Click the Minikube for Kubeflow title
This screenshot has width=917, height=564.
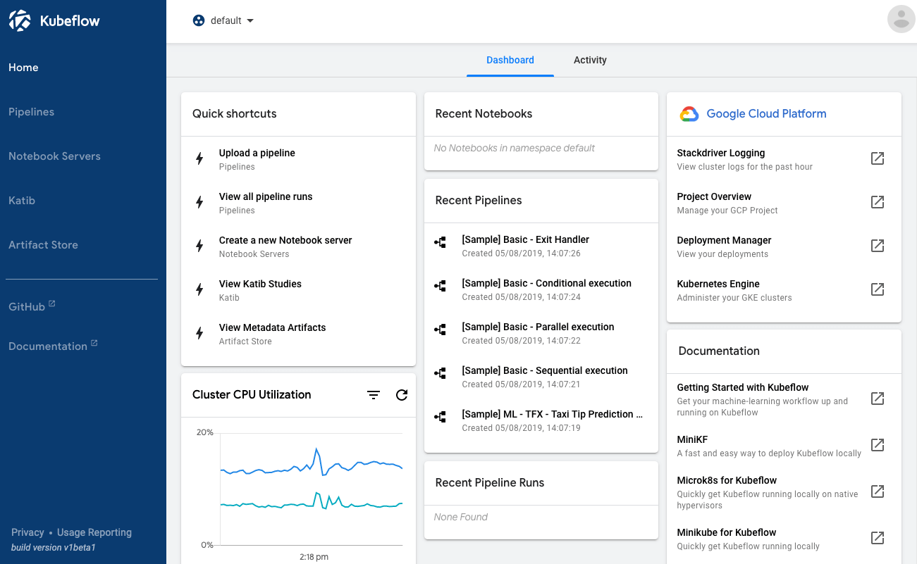click(727, 532)
